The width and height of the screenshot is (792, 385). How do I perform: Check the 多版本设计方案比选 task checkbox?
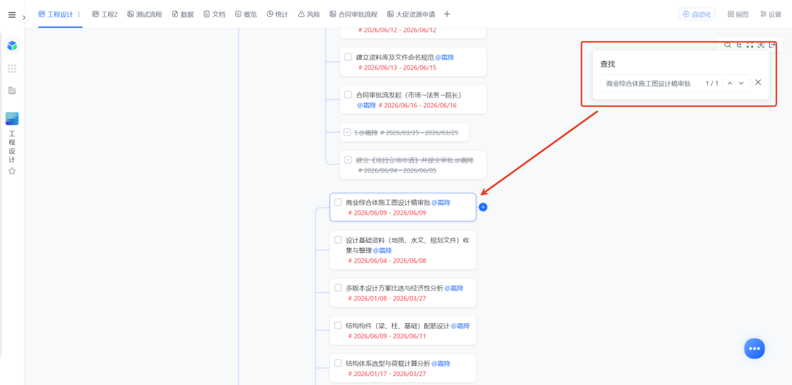[338, 288]
